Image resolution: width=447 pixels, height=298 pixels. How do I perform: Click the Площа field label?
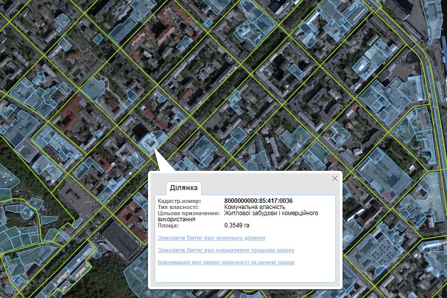pyautogui.click(x=168, y=225)
